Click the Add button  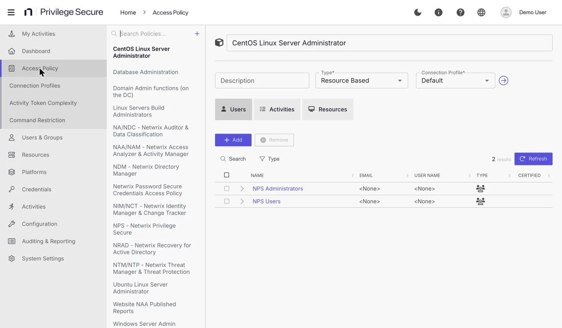coord(233,140)
